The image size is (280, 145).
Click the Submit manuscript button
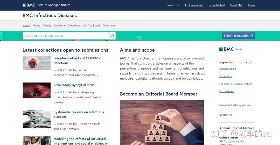tap(239, 36)
